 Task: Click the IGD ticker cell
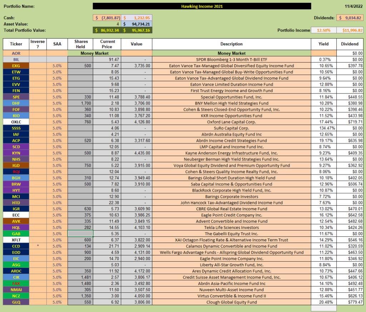click(x=16, y=165)
